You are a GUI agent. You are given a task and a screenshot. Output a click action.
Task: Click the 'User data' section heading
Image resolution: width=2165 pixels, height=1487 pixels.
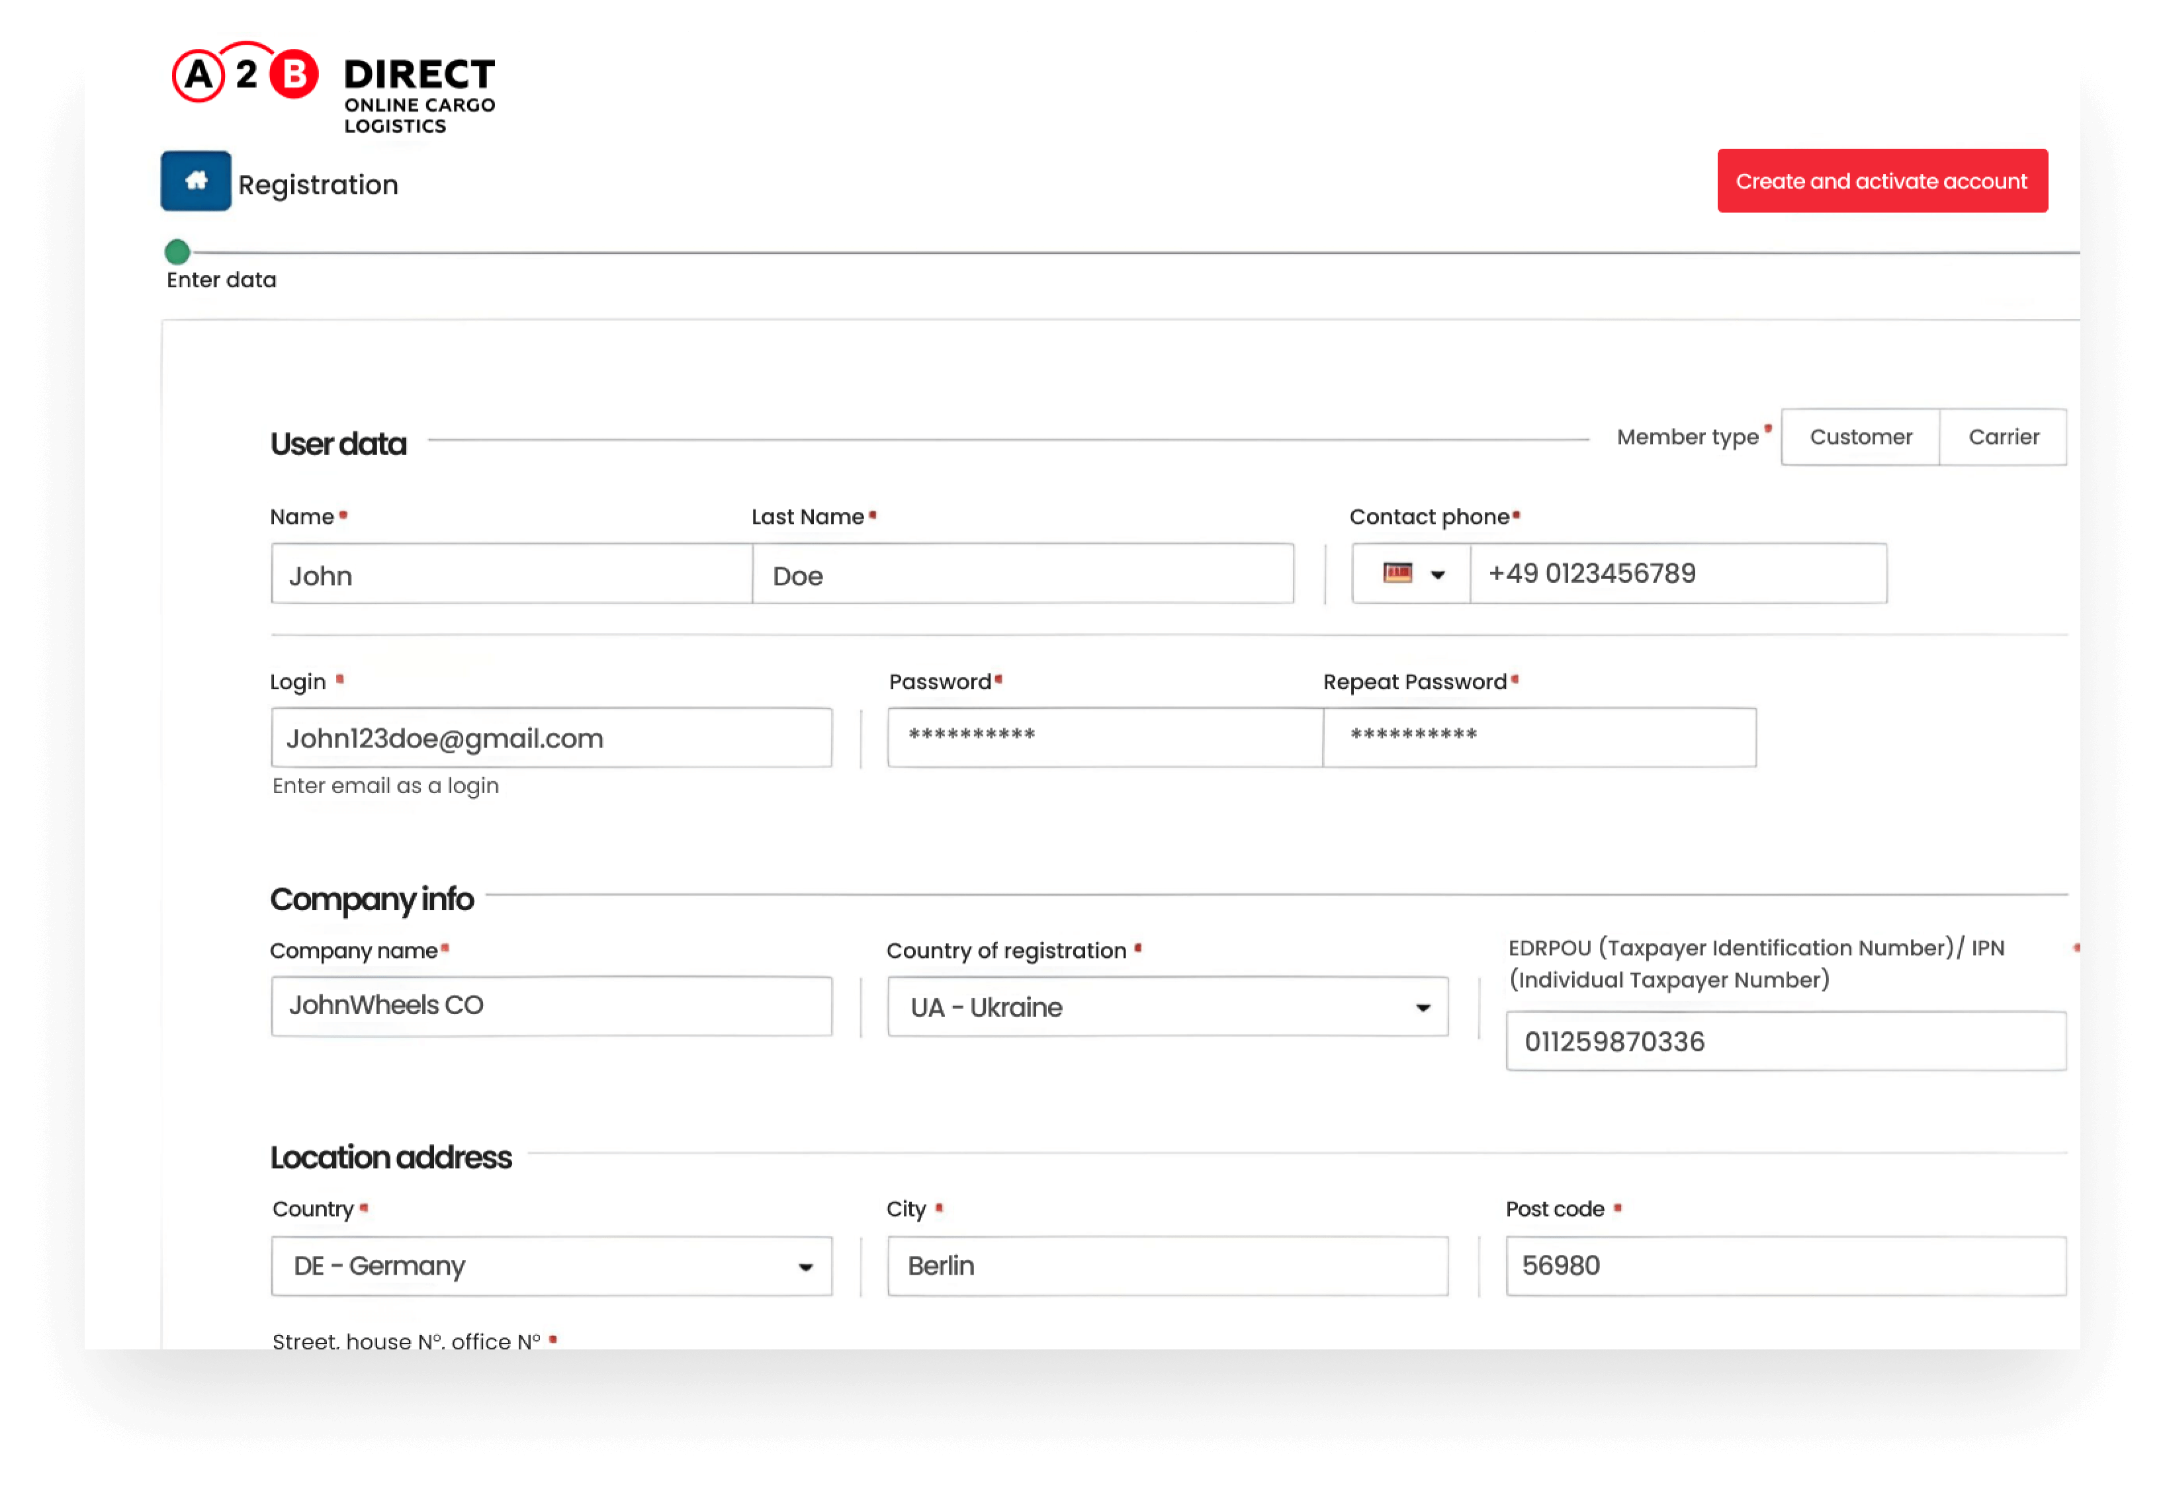(338, 443)
